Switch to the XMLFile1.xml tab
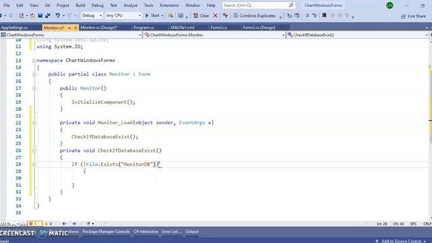The image size is (432, 243). click(x=182, y=28)
